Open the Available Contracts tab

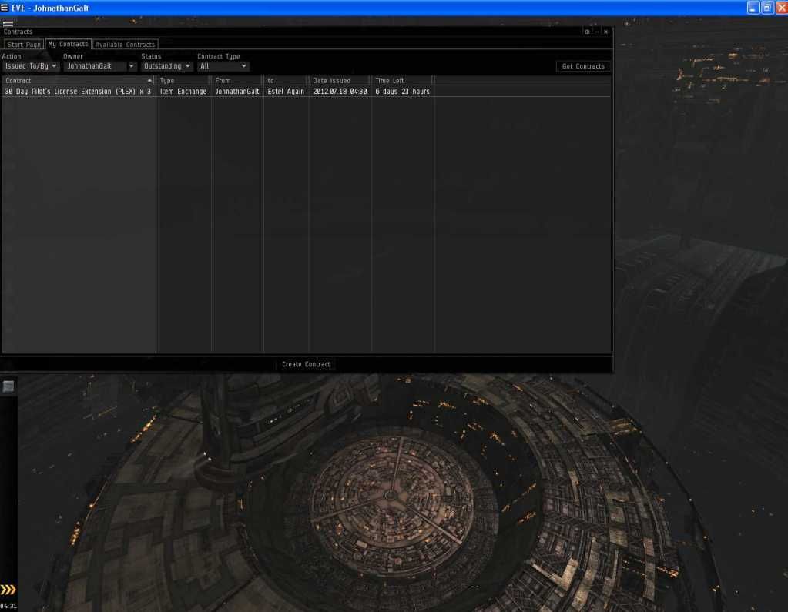tap(125, 45)
